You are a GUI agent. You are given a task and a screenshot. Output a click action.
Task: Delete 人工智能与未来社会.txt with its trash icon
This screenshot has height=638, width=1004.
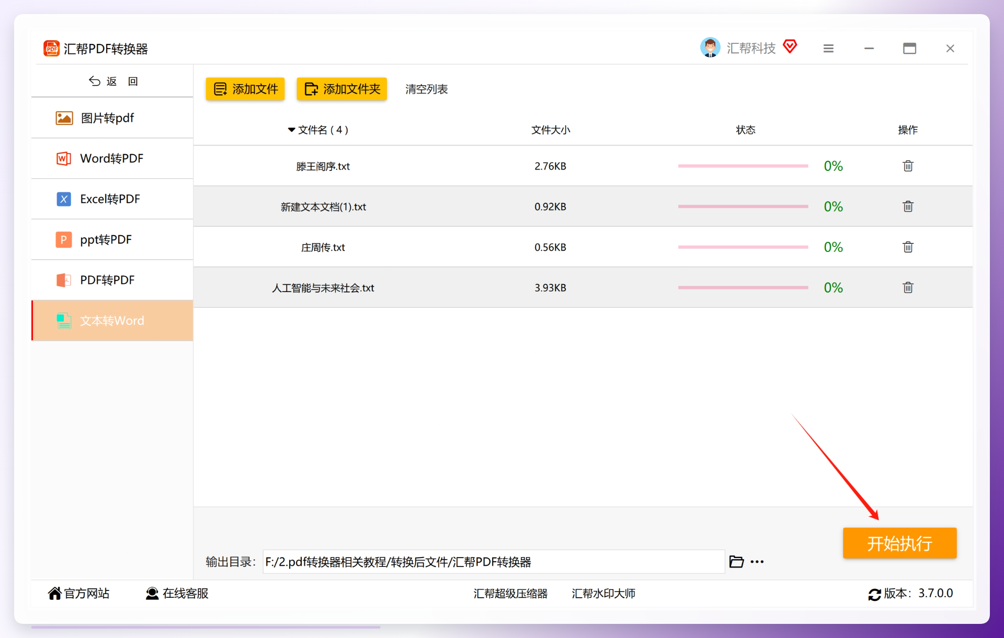point(908,287)
